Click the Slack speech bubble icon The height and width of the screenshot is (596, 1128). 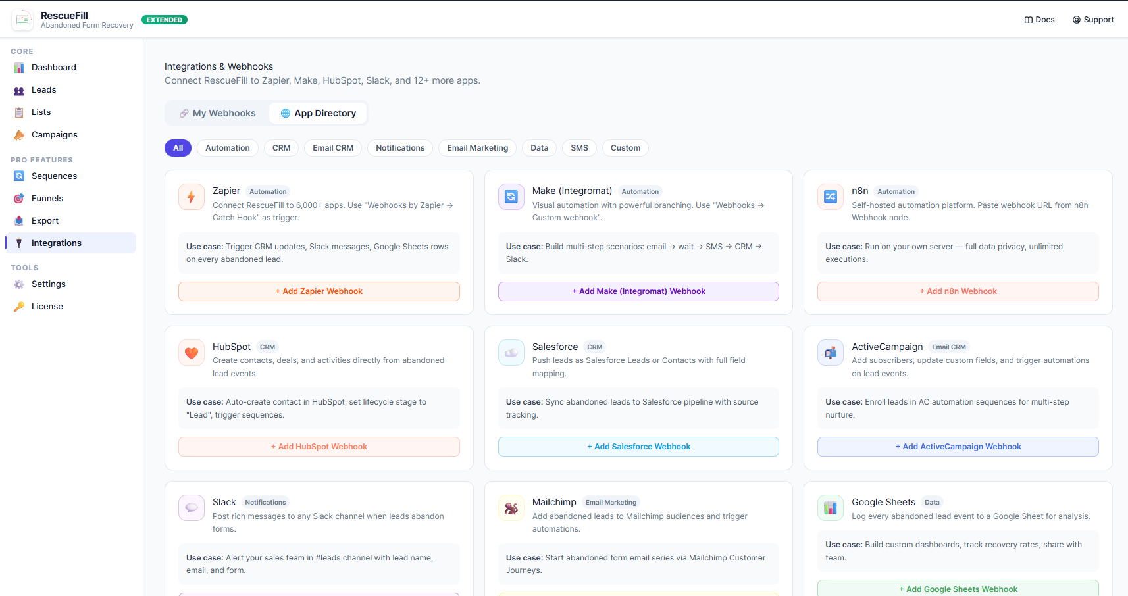pyautogui.click(x=191, y=507)
